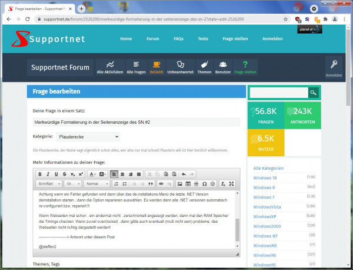Open the Themen section

[204, 67]
